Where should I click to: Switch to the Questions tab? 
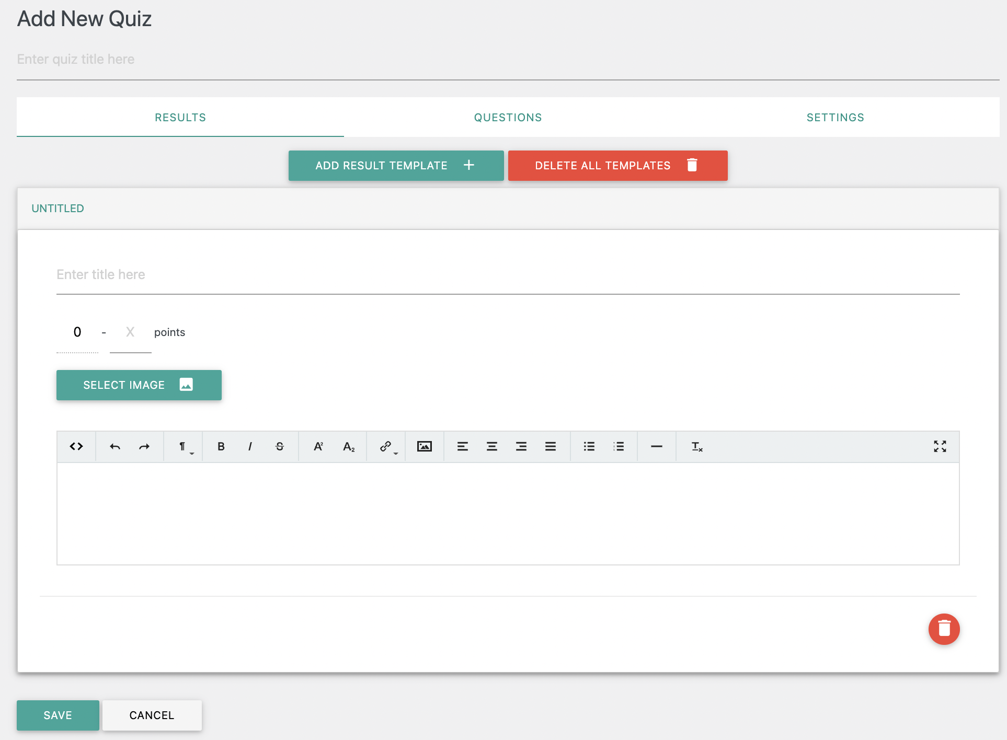point(508,118)
